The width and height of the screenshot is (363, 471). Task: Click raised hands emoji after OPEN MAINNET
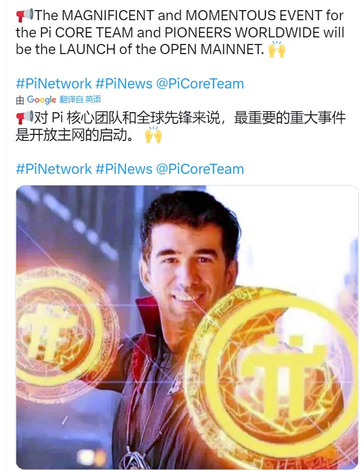(277, 49)
